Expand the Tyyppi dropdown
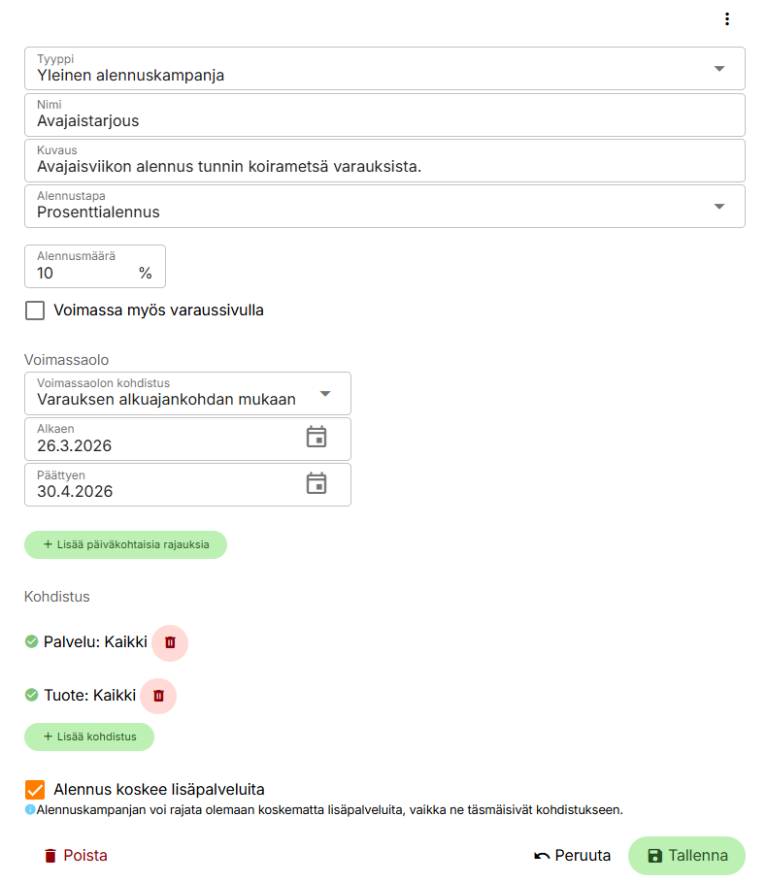Screen dimensions: 767x883 tap(719, 68)
